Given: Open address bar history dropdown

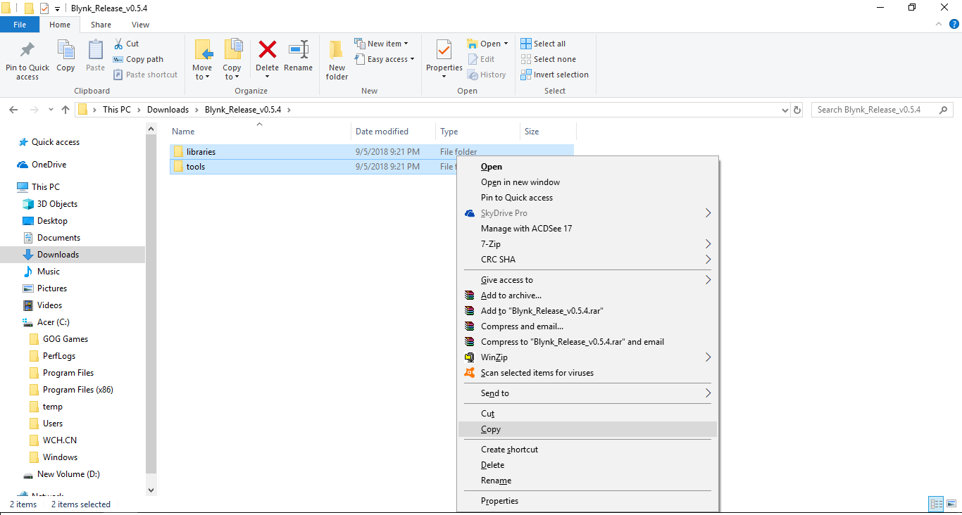Looking at the screenshot, I should [785, 110].
